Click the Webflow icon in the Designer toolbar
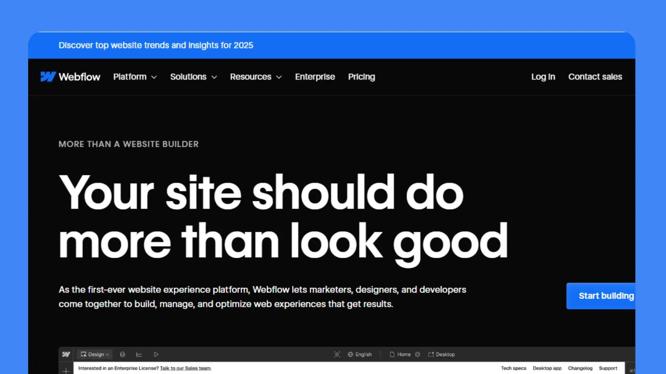This screenshot has height=374, width=666. point(66,354)
